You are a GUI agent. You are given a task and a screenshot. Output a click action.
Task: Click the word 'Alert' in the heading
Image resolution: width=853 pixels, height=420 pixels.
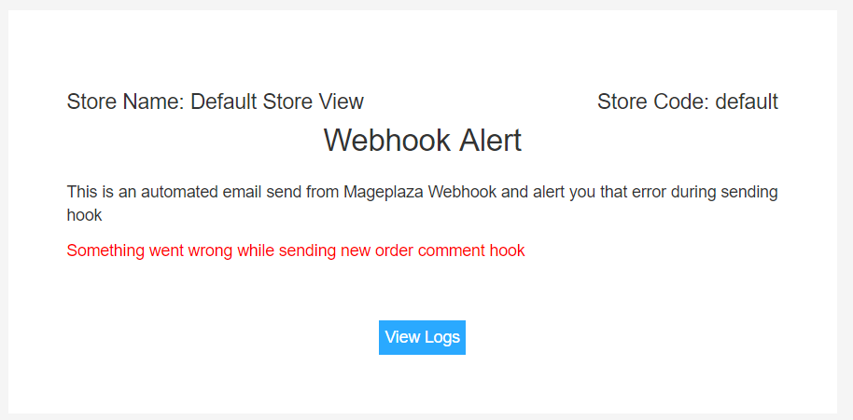point(484,141)
